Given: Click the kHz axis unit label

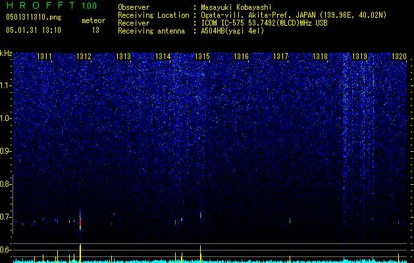Looking at the screenshot, I should (x=6, y=53).
